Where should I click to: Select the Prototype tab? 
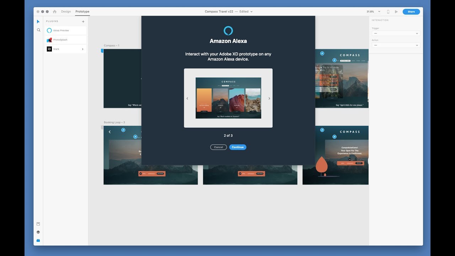[x=82, y=11]
